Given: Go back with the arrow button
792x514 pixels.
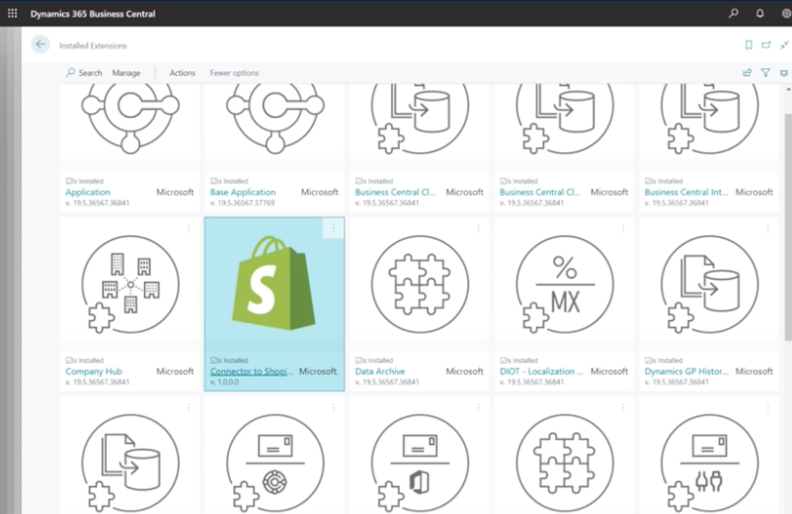Looking at the screenshot, I should tap(40, 44).
